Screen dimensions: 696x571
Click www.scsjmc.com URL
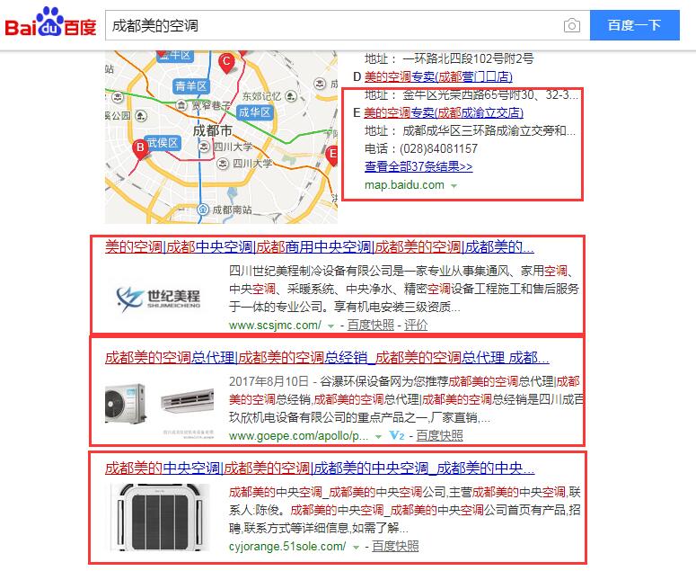[x=275, y=326]
